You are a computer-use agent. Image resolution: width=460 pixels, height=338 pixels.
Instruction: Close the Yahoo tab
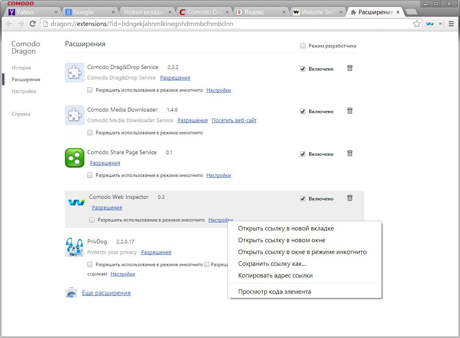[x=56, y=12]
